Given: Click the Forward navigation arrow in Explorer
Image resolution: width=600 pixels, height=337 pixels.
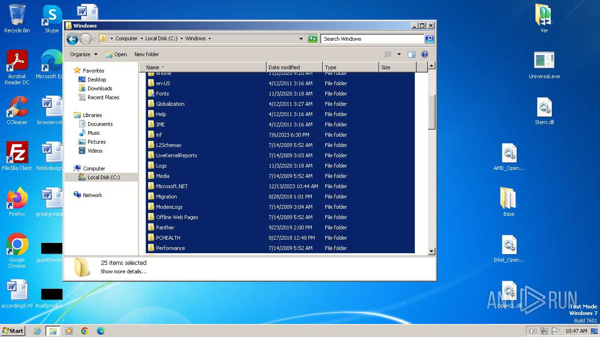Looking at the screenshot, I should [x=85, y=39].
